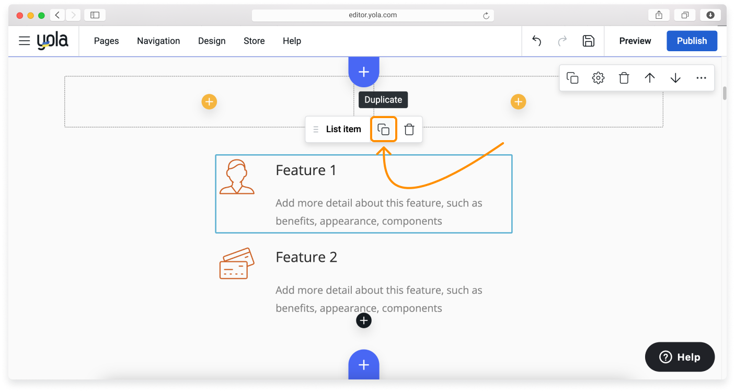Open the Design menu
The image size is (735, 392).
point(212,41)
